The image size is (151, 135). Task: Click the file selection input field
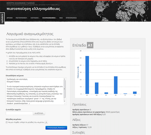(19, 113)
